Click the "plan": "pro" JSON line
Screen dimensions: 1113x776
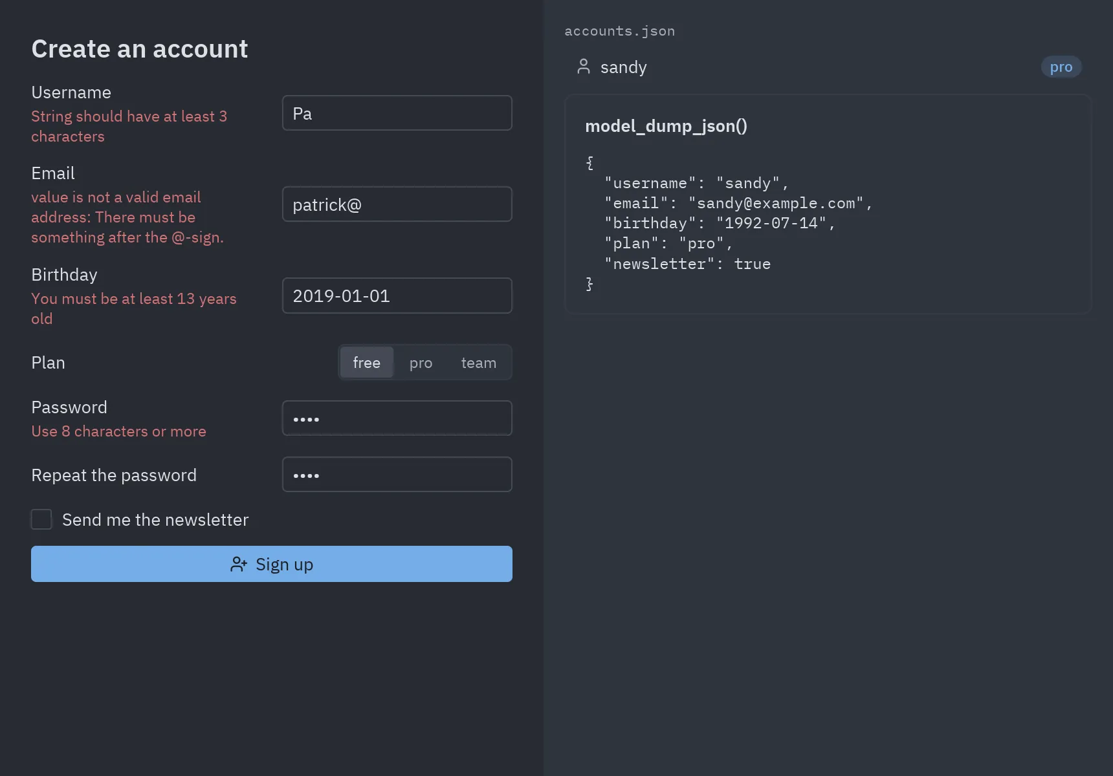pos(668,243)
